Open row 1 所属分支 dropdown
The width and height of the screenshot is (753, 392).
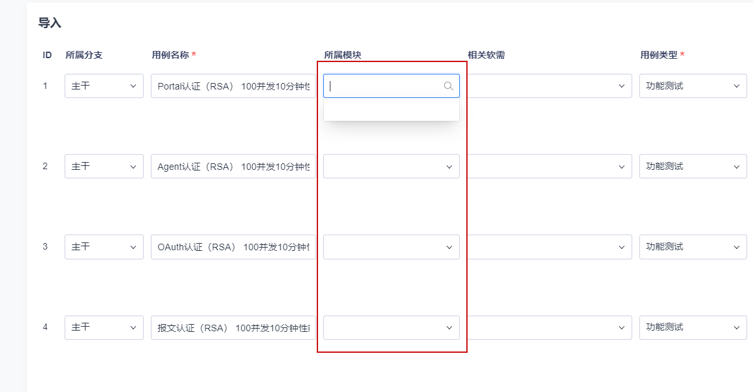tap(104, 86)
